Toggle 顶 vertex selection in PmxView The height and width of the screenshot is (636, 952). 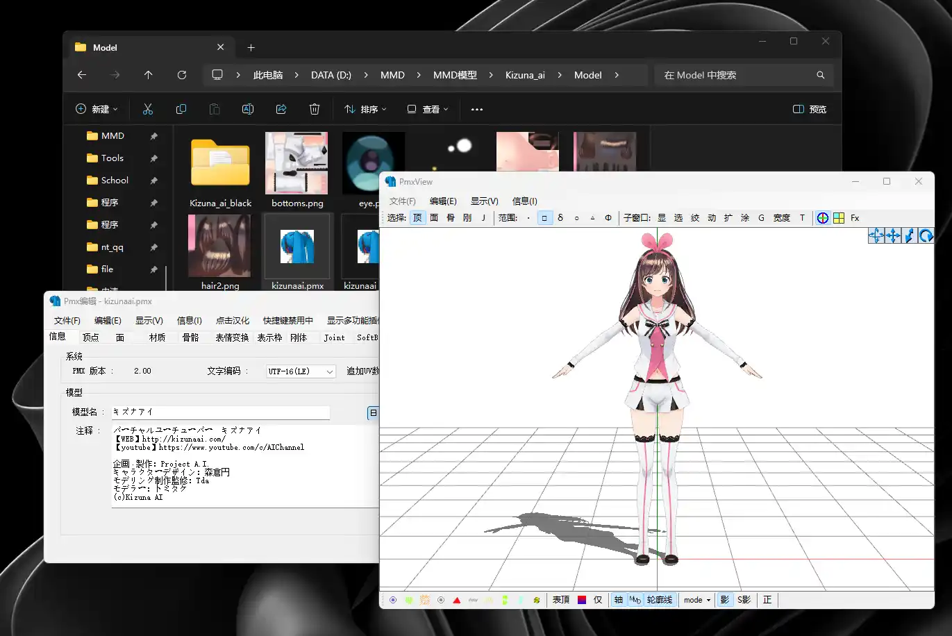[x=417, y=218]
